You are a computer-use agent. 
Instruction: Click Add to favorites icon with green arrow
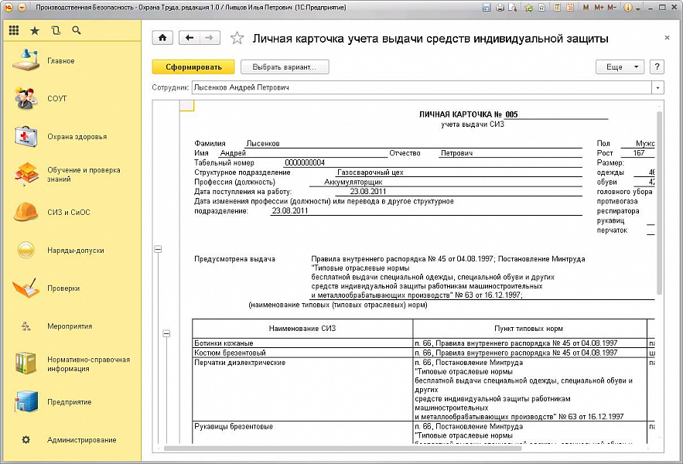coord(529,8)
